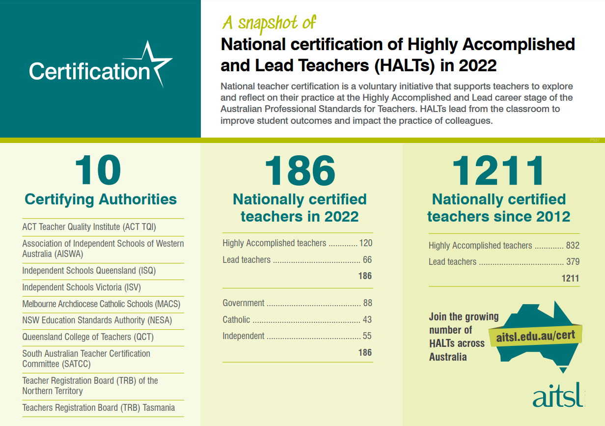Image resolution: width=605 pixels, height=426 pixels.
Task: Click the Independent 55 row
Action: click(x=298, y=336)
